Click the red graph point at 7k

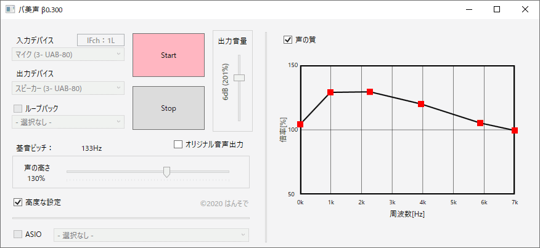(515, 130)
